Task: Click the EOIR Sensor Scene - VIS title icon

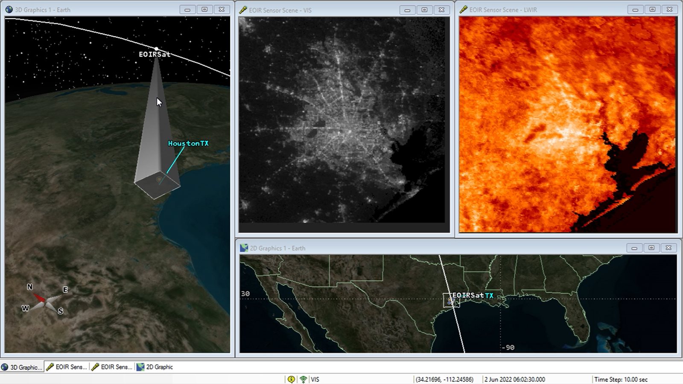Action: 243,10
